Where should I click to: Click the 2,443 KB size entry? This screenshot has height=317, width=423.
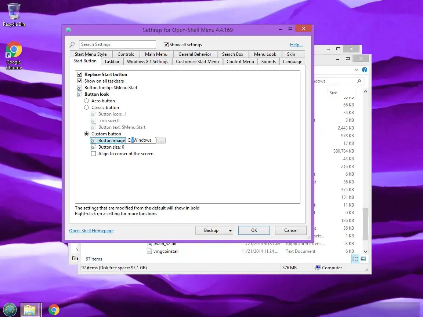tap(346, 128)
